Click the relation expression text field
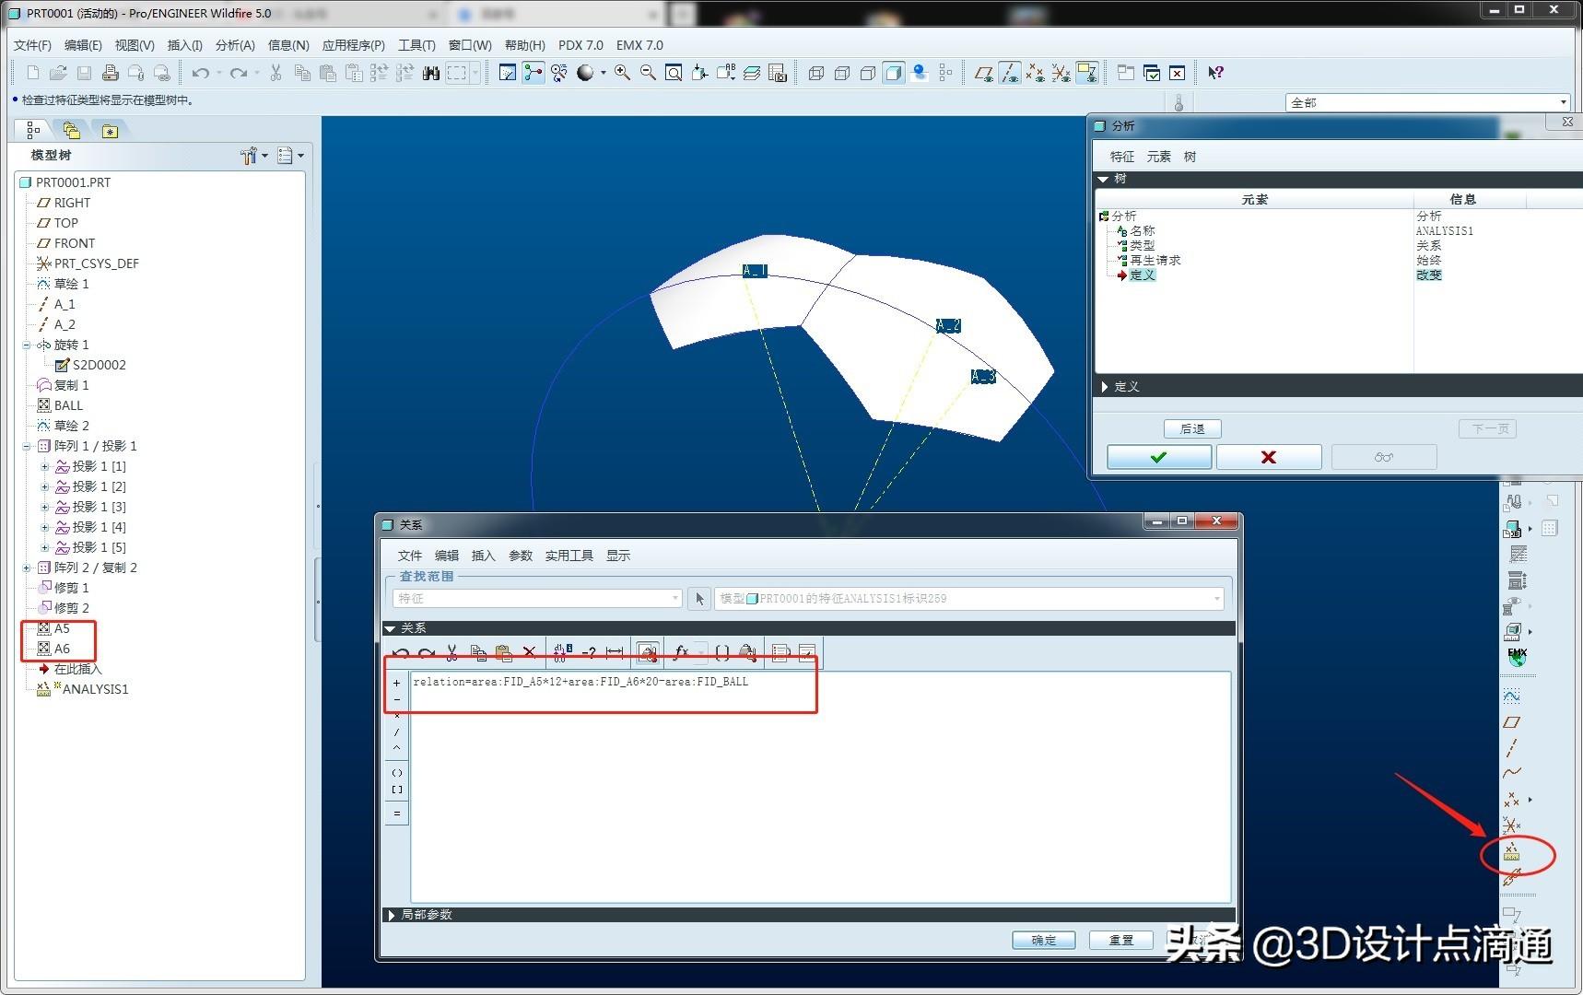 click(x=820, y=786)
